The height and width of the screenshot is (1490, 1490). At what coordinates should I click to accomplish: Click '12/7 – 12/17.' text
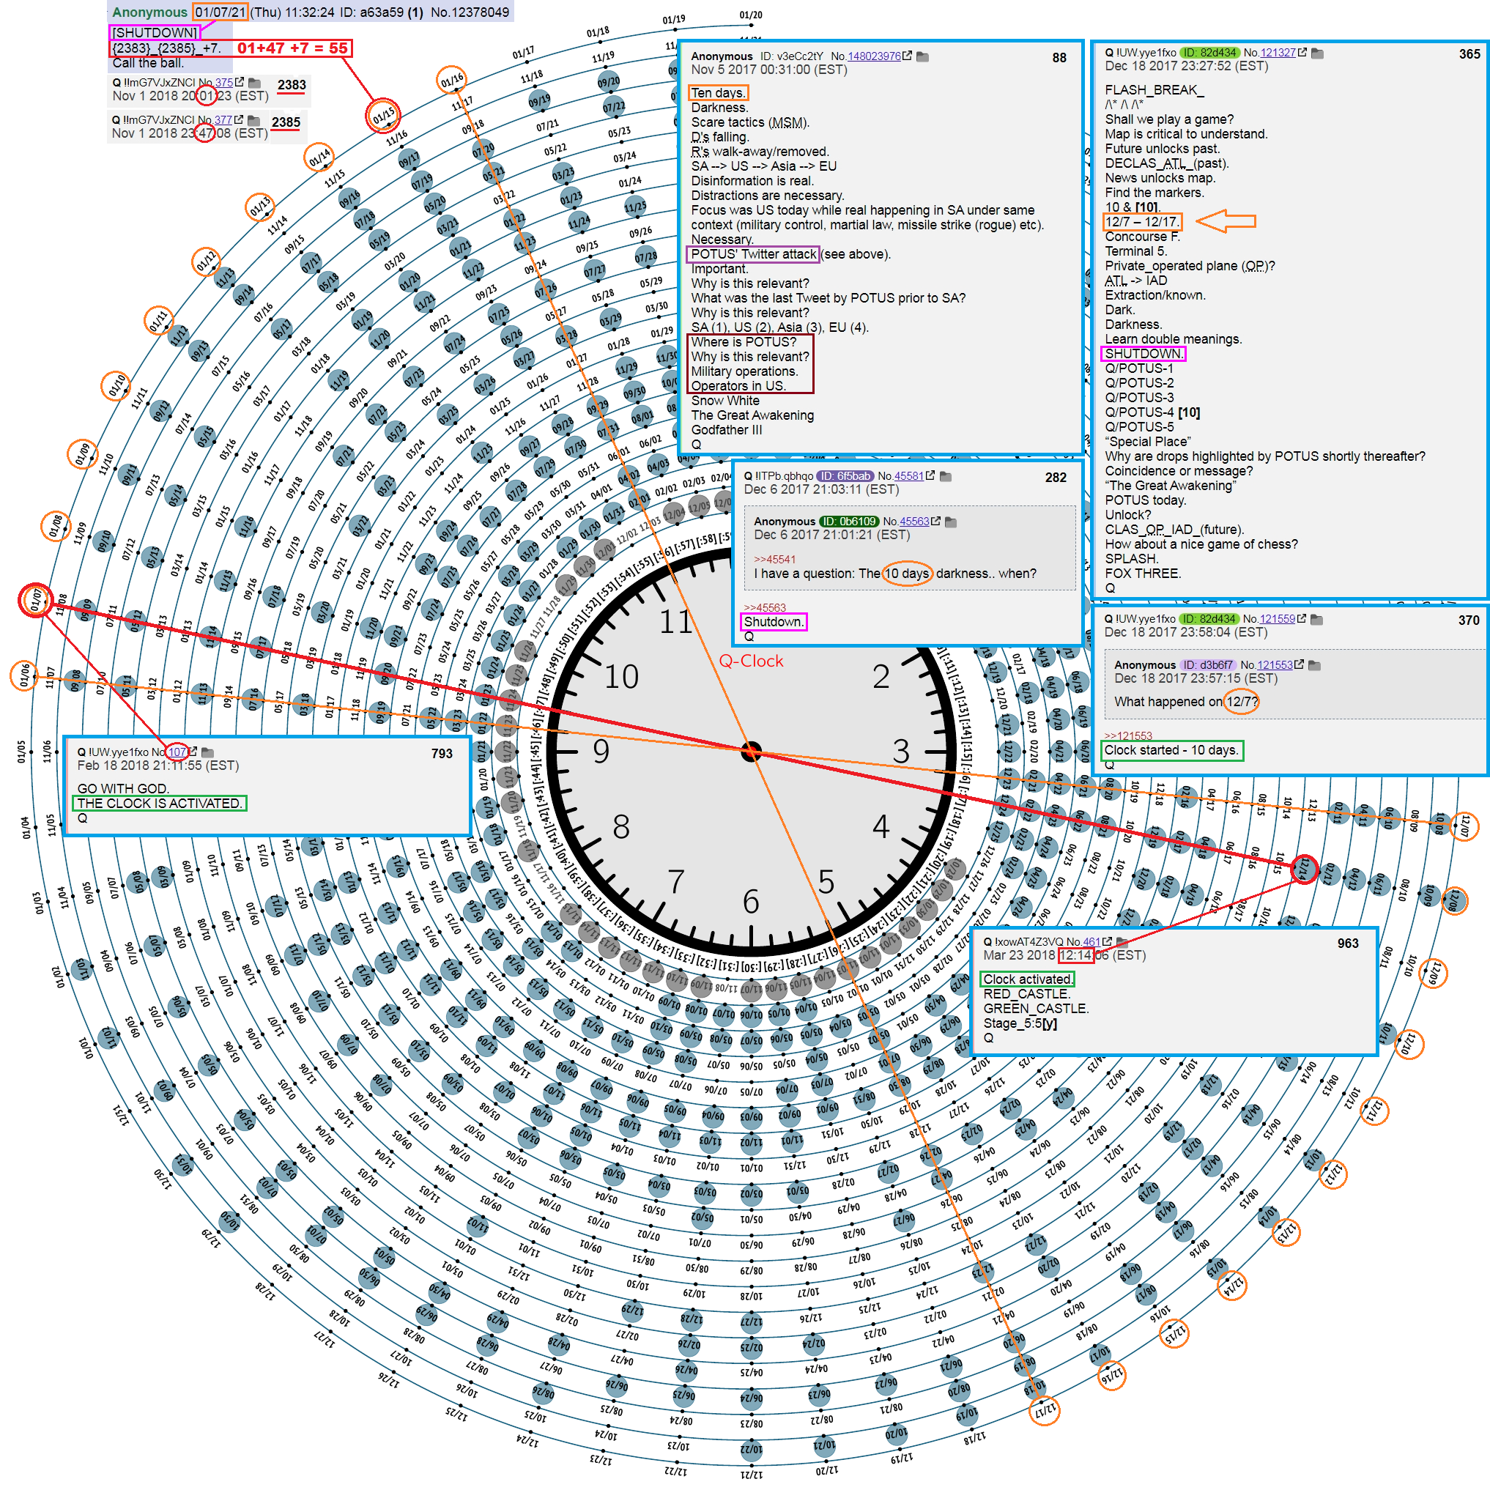[1142, 222]
